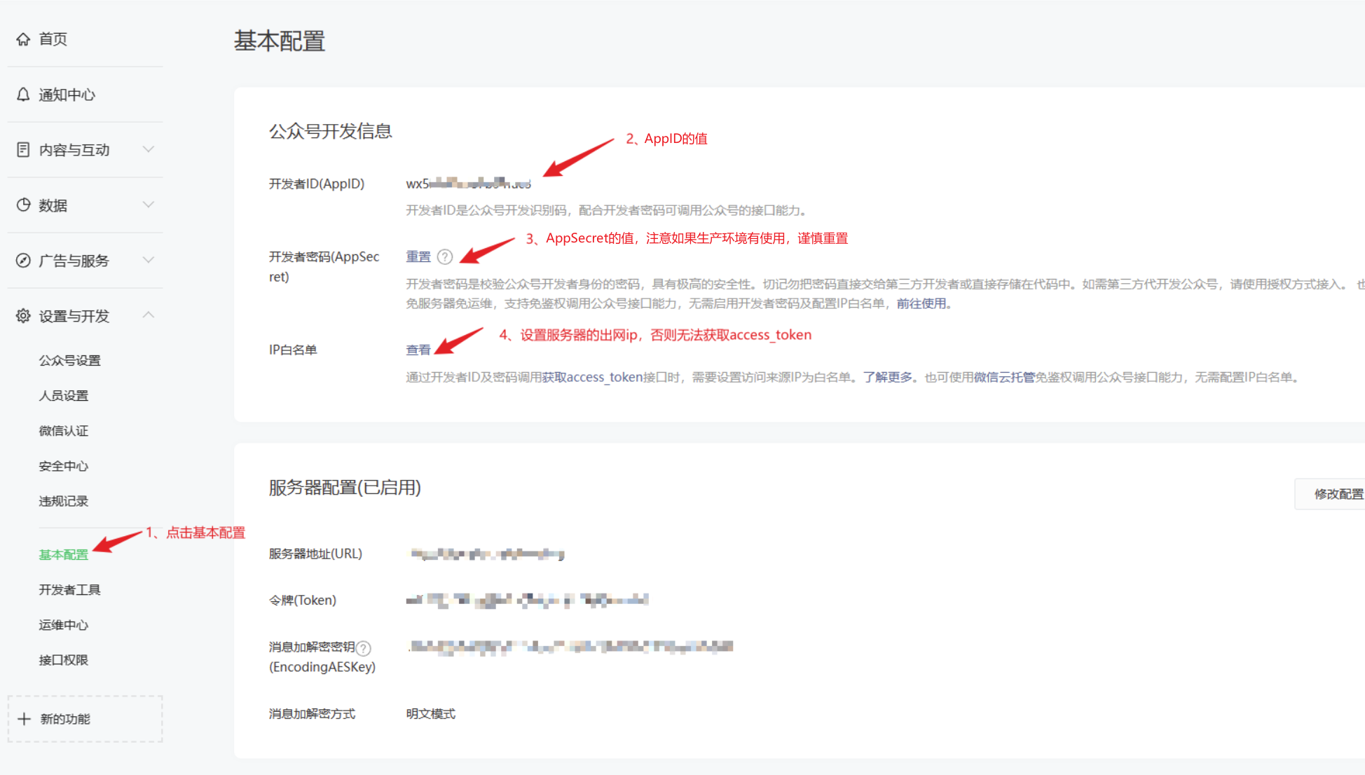
Task: Click the blurred EncodingAESKey value
Action: (570, 647)
